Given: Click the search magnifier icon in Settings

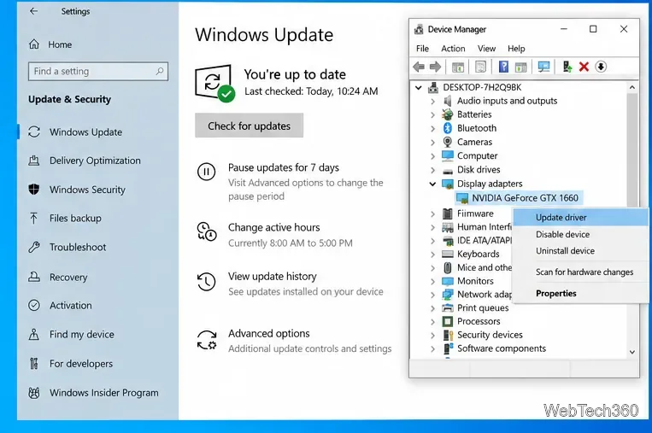Looking at the screenshot, I should point(160,71).
